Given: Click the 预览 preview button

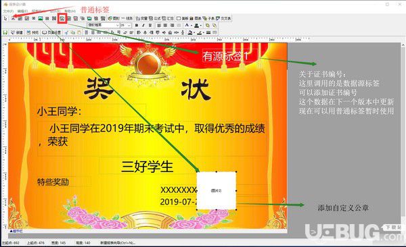Looking at the screenshot, I should coord(32,32).
